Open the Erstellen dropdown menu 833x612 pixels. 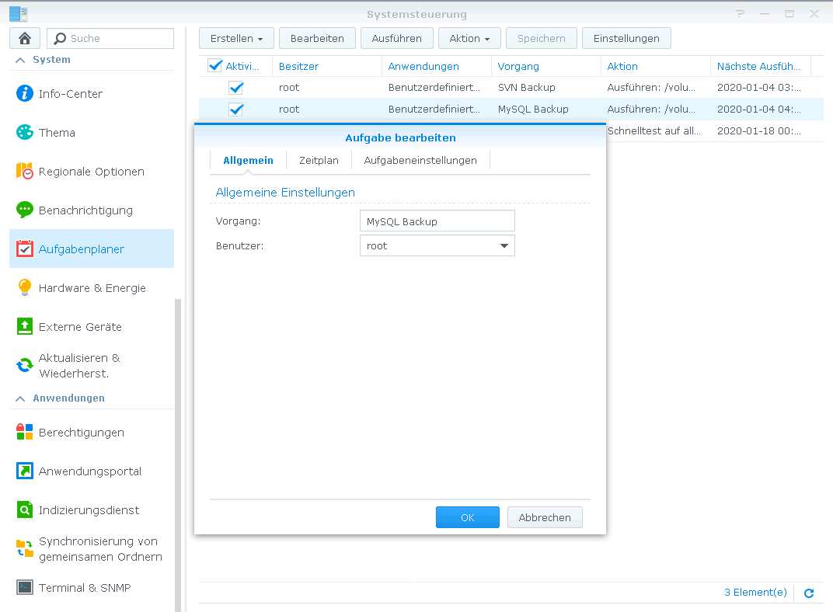tap(236, 38)
